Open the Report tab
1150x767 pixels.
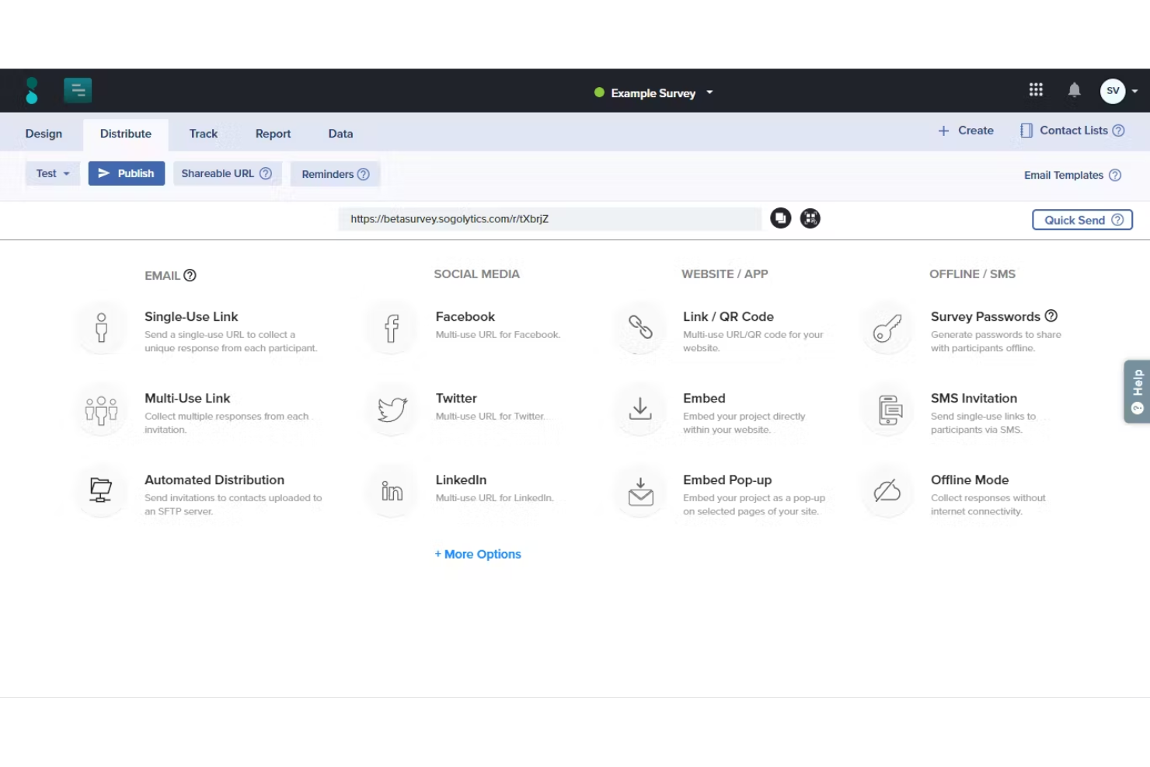pos(273,134)
